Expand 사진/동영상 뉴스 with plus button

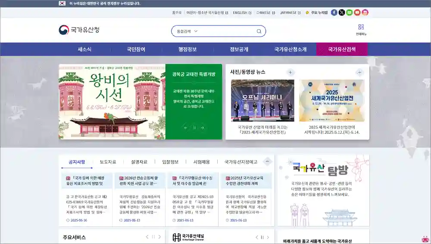pyautogui.click(x=290, y=72)
